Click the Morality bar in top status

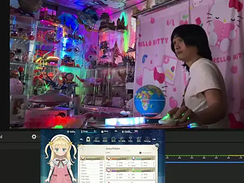(130, 132)
